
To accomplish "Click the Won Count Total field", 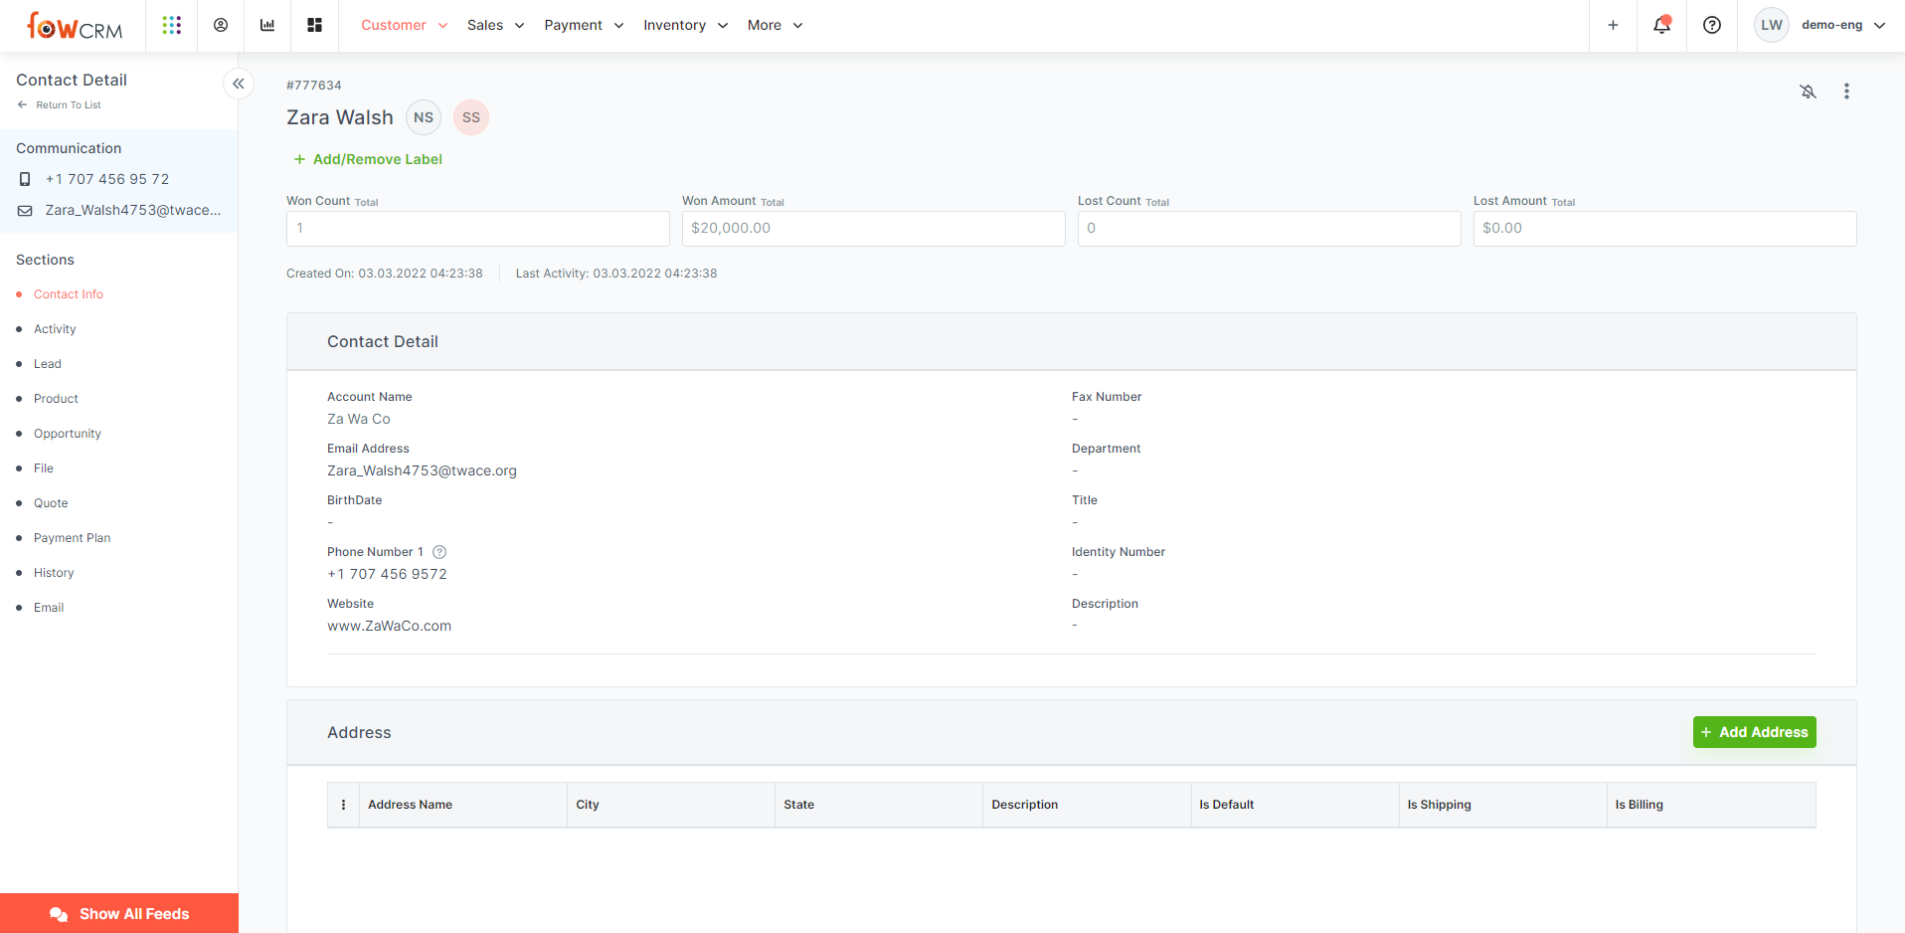I will [x=478, y=229].
